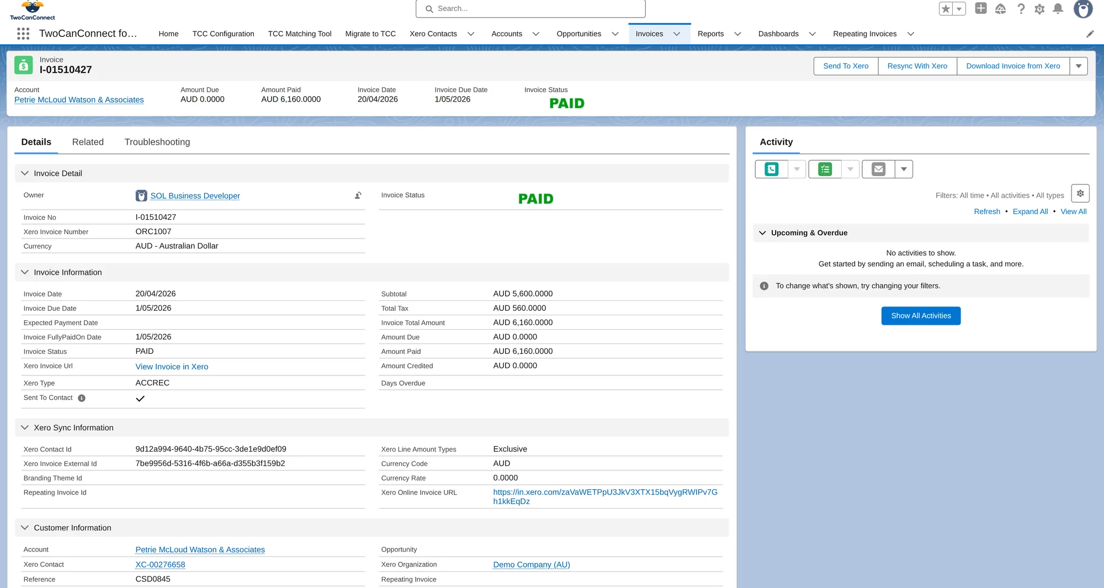Viewport: 1104px width, 588px height.
Task: Open the Reports tab dropdown chevron
Action: [x=737, y=34]
